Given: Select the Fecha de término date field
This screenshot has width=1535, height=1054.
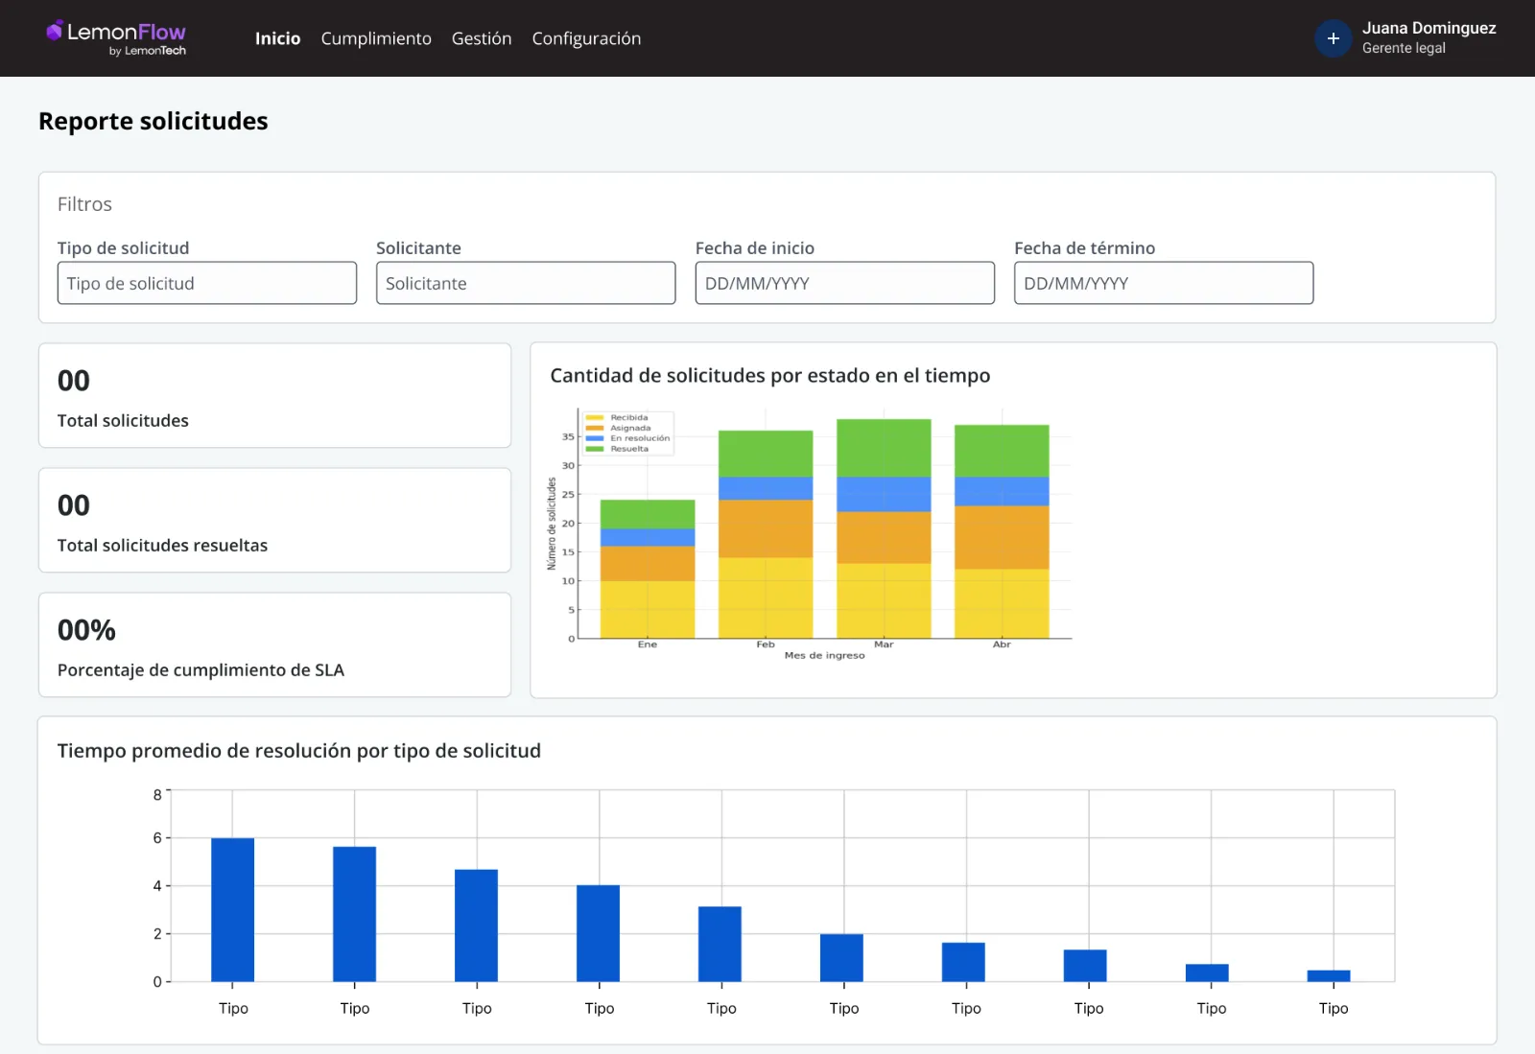Looking at the screenshot, I should 1163,283.
